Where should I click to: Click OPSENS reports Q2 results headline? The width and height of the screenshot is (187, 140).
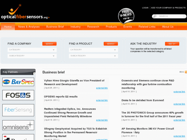[61, 97]
